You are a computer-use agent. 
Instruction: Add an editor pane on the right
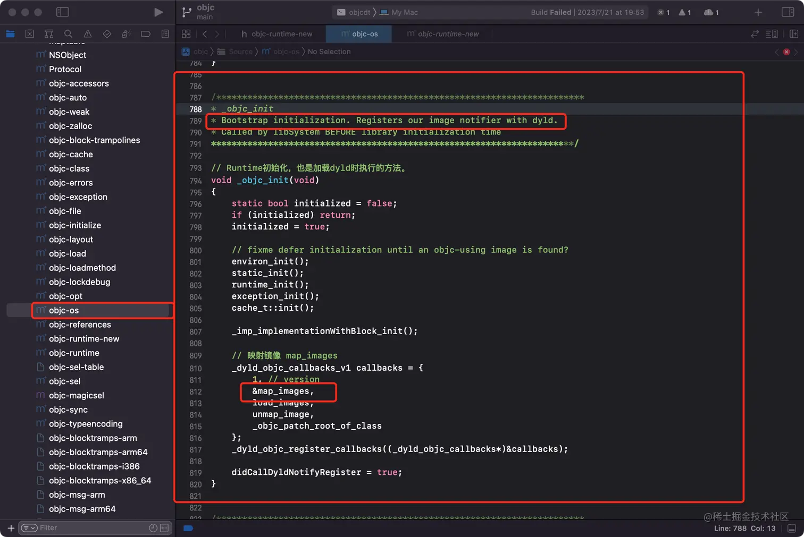tap(794, 34)
